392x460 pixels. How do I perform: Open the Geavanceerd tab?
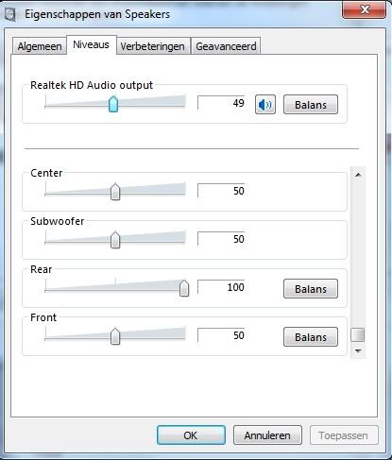click(x=226, y=46)
